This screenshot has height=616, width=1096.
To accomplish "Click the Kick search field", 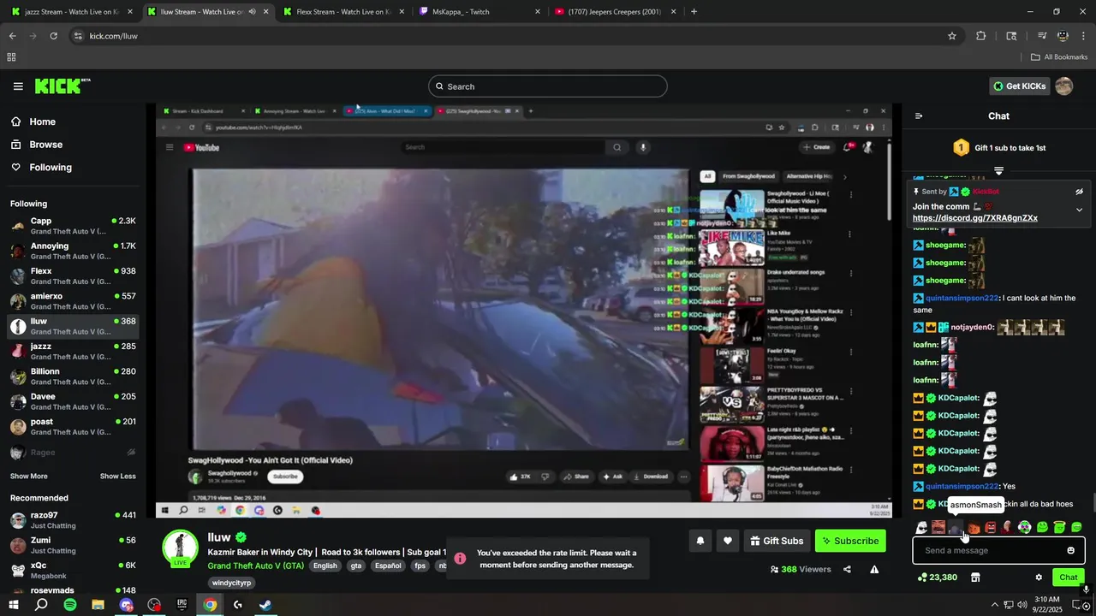I will pyautogui.click(x=548, y=86).
